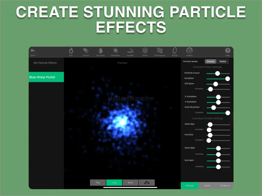Image resolution: width=262 pixels, height=196 pixels.
Task: Adjust the Particle Count slider
Action: [218, 73]
